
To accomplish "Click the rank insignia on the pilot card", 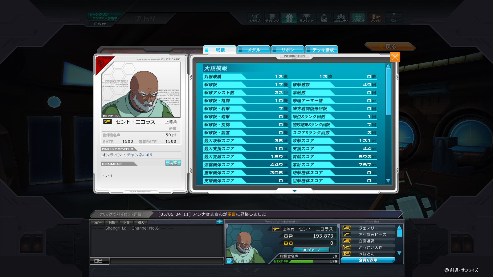I will (107, 122).
